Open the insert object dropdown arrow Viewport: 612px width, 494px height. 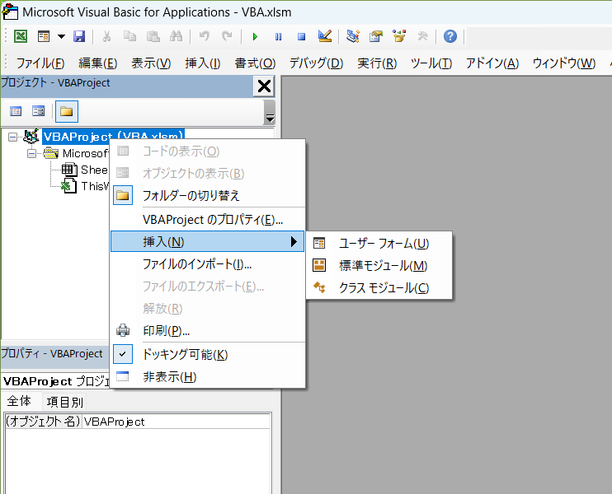61,36
